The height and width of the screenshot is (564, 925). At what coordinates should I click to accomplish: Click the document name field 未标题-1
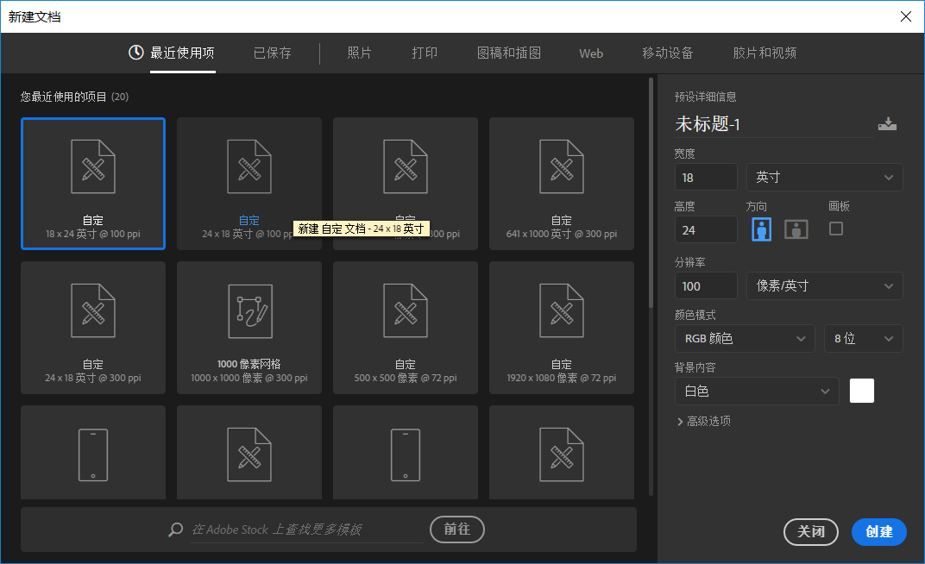(x=774, y=124)
